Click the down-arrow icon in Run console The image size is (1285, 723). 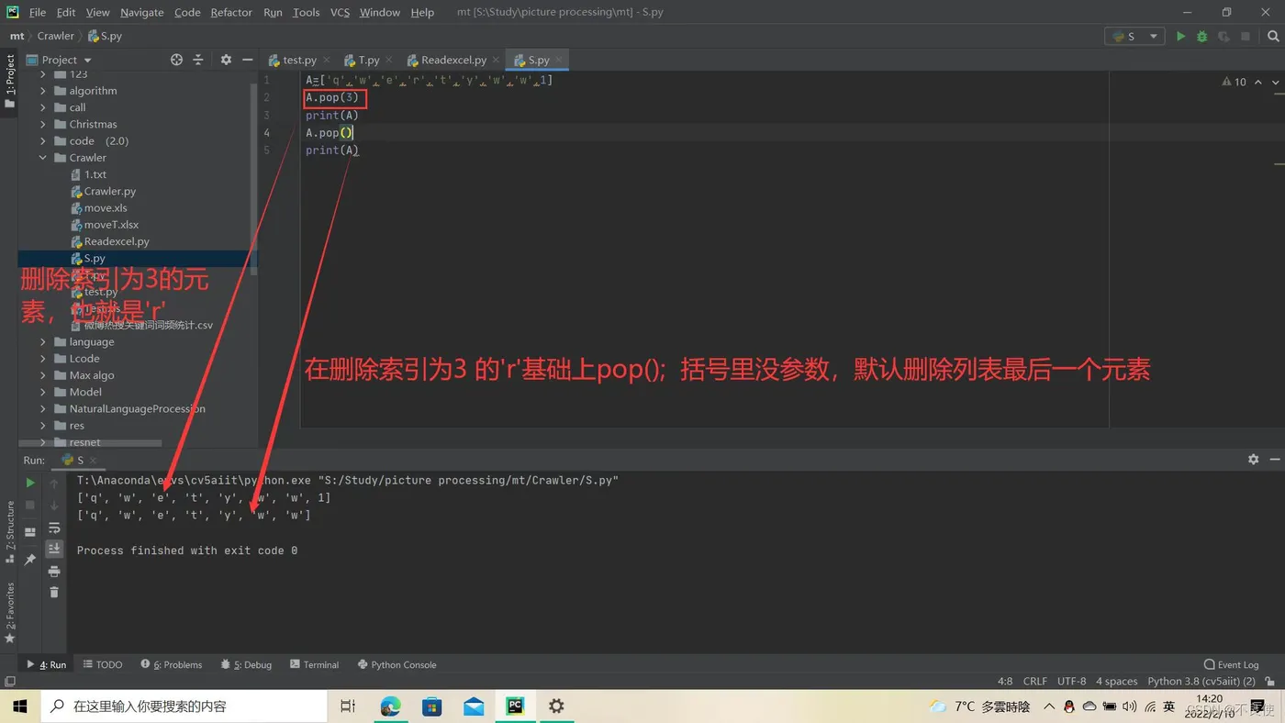(x=54, y=506)
